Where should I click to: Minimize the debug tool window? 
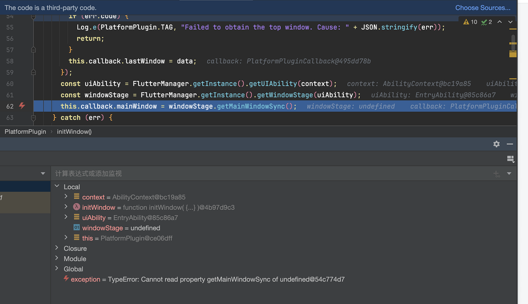pos(510,144)
